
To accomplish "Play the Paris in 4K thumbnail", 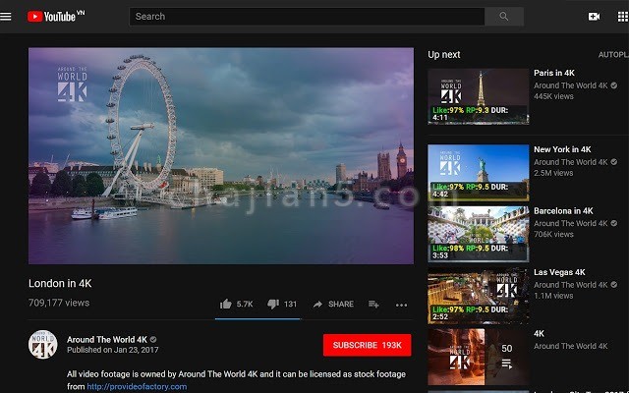I will 479,96.
